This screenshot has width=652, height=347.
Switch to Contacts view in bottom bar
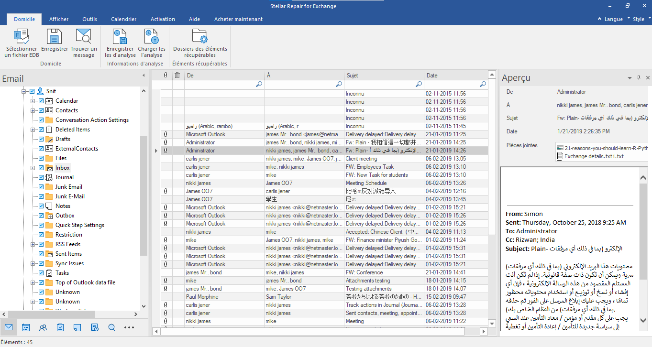[x=43, y=327]
